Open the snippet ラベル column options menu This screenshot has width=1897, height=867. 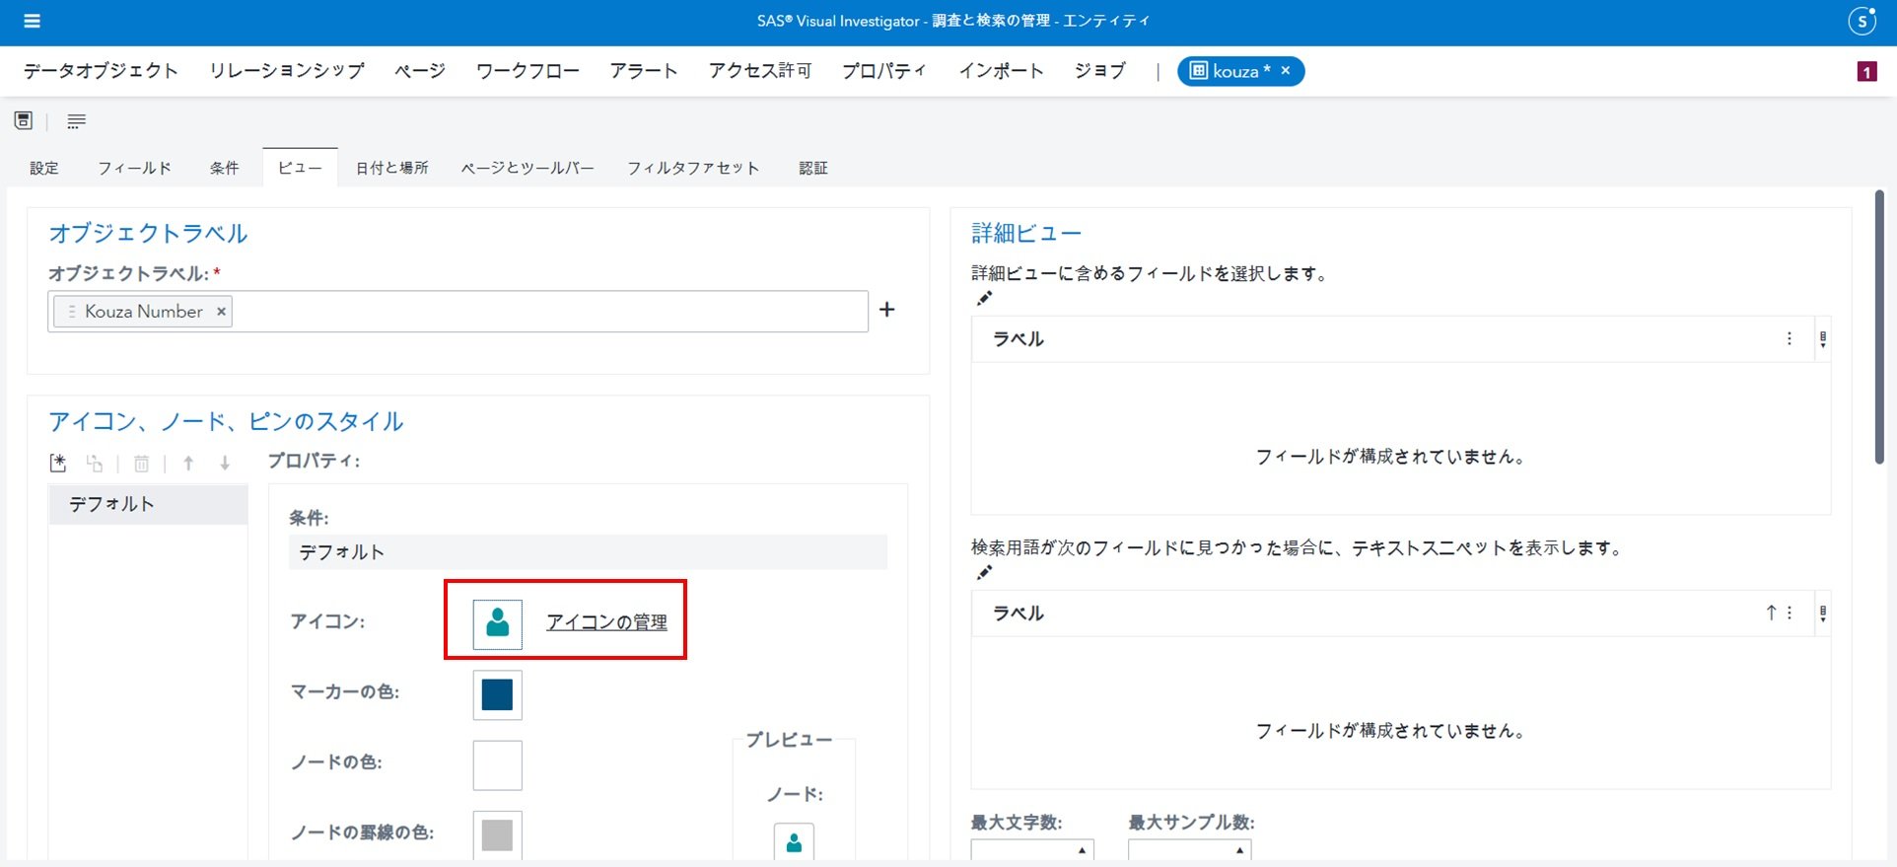pos(1790,613)
